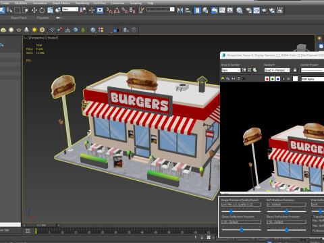Click Use Pivot Point Center icon
The width and height of the screenshot is (324, 243).
pos(82,10)
